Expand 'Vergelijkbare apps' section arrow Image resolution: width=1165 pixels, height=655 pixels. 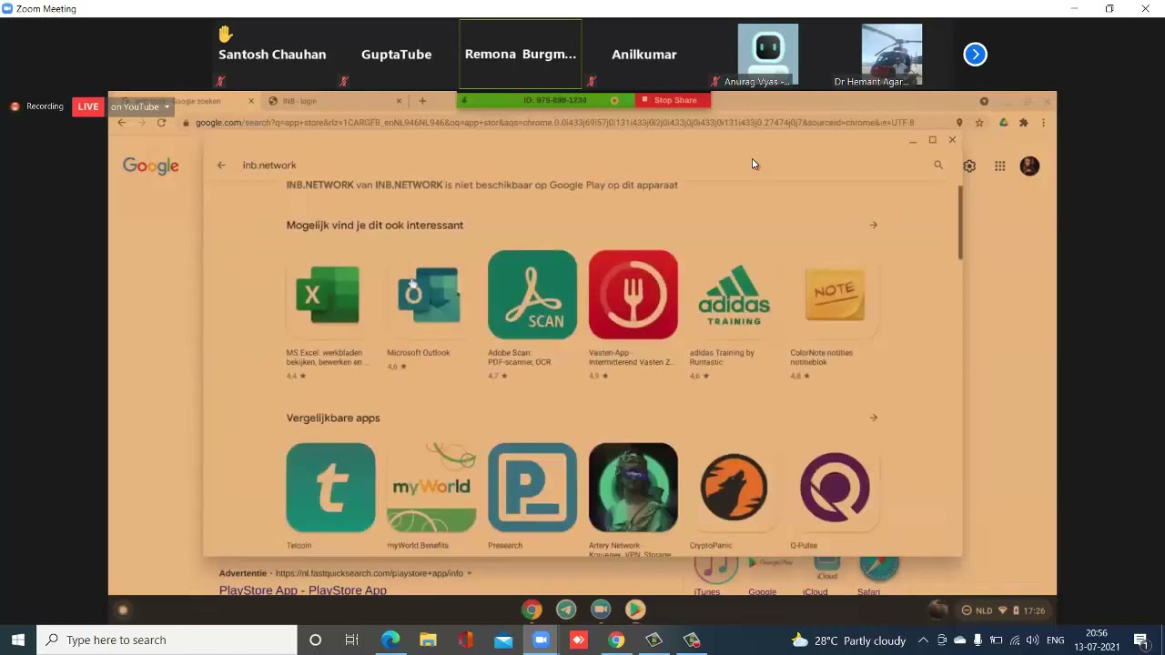(x=873, y=418)
